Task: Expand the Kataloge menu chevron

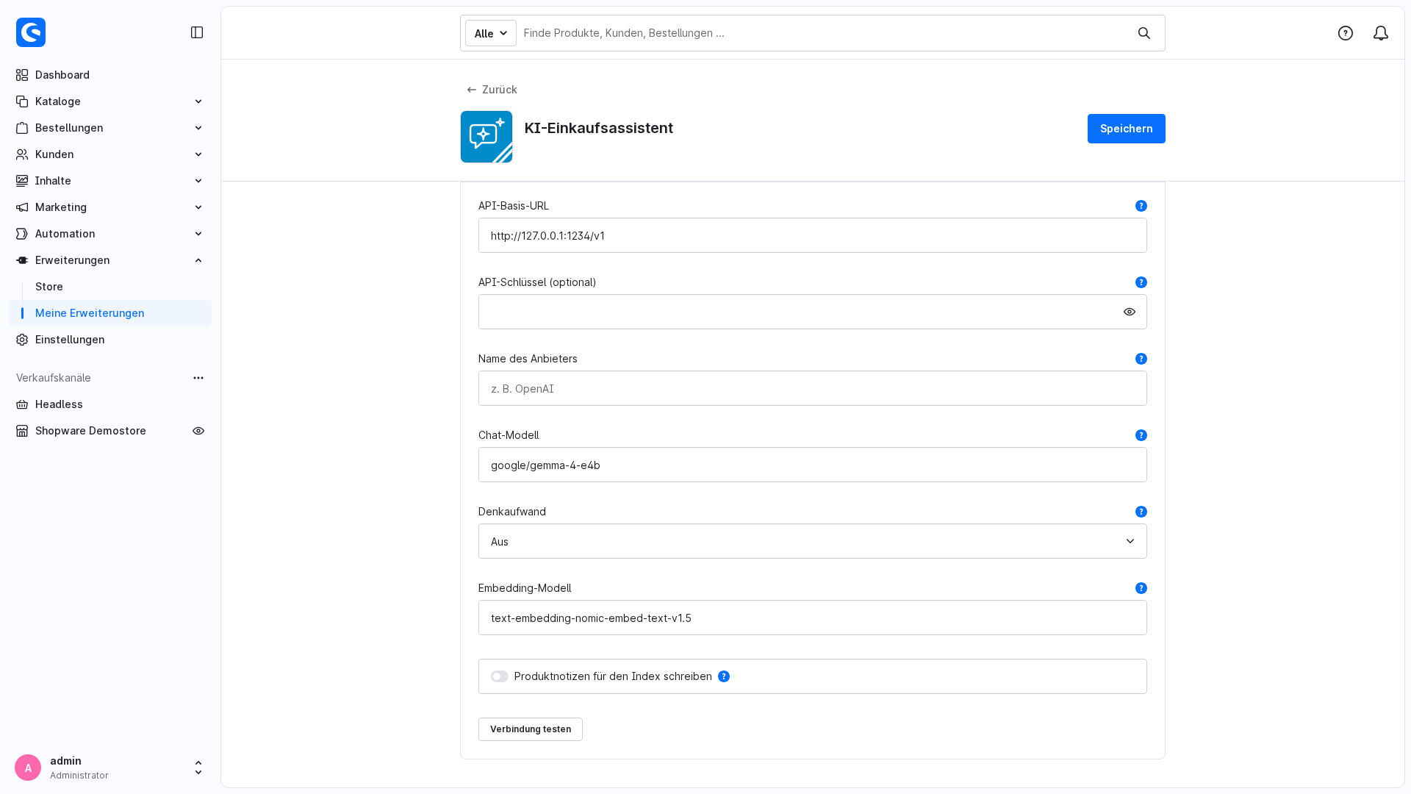Action: pyautogui.click(x=198, y=101)
